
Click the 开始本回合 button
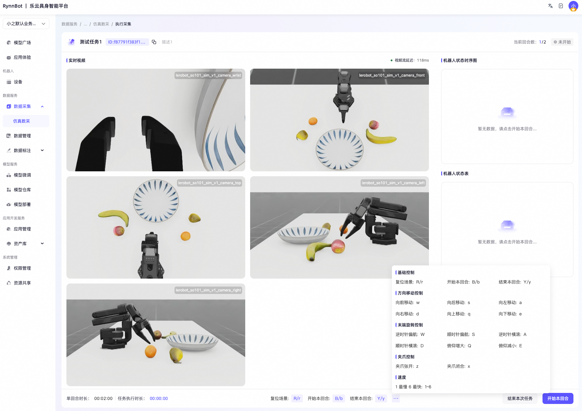tap(558, 398)
